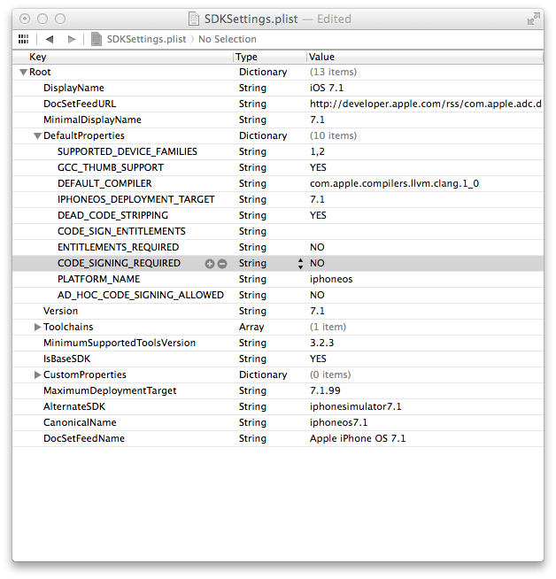The image size is (556, 579).
Task: Click the YES value of GCC_THUMB_SUPPORT
Action: pos(318,167)
